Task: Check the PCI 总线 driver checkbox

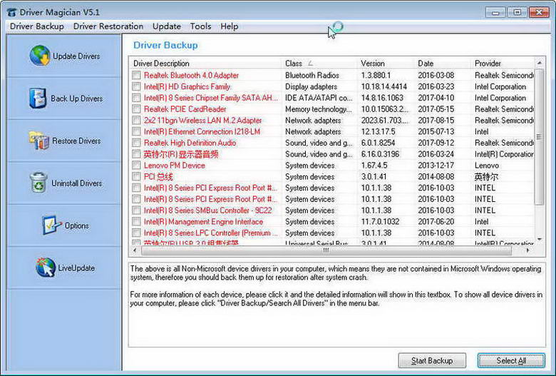Action: click(x=136, y=176)
